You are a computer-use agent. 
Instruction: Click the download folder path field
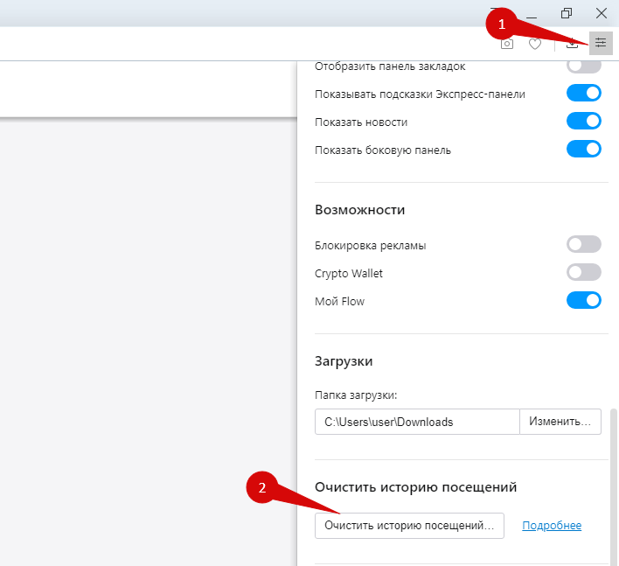pyautogui.click(x=417, y=422)
